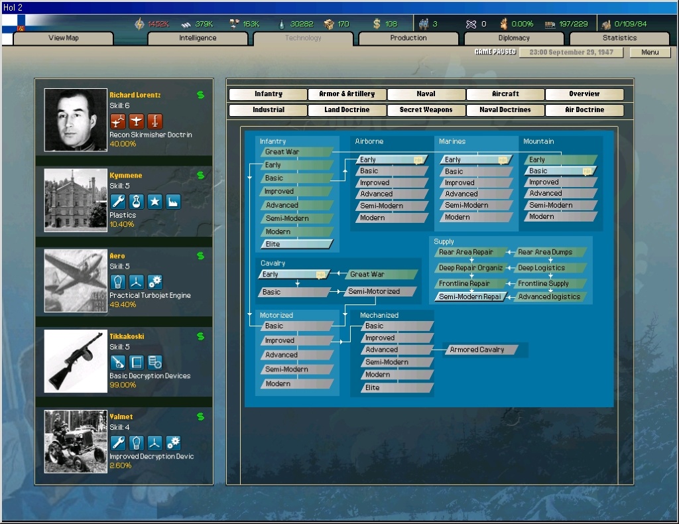Select Basic Motorized technology
Viewport: 679px width, 524px height.
[x=297, y=326]
